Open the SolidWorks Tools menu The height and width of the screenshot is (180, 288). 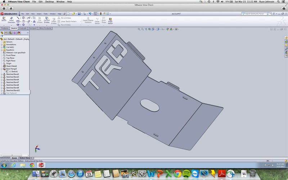[46, 14]
